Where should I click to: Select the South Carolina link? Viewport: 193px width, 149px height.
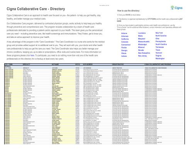point(161,44)
